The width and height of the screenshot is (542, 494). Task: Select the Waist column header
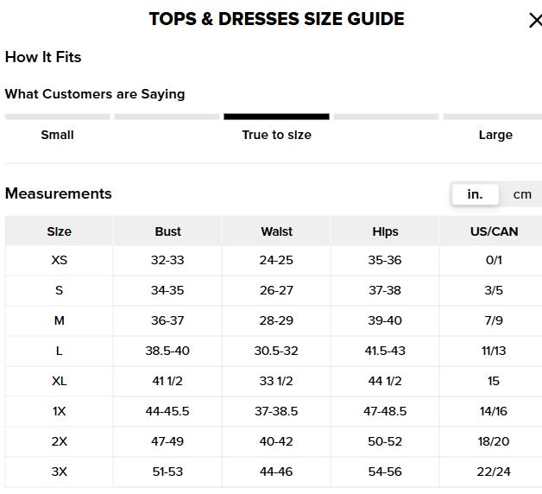pyautogui.click(x=276, y=231)
